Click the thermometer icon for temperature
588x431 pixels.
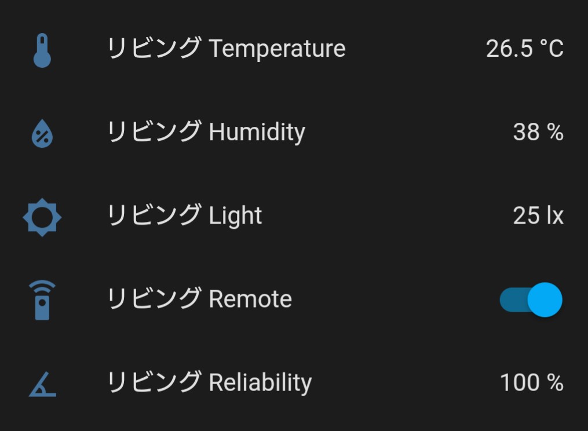(42, 50)
